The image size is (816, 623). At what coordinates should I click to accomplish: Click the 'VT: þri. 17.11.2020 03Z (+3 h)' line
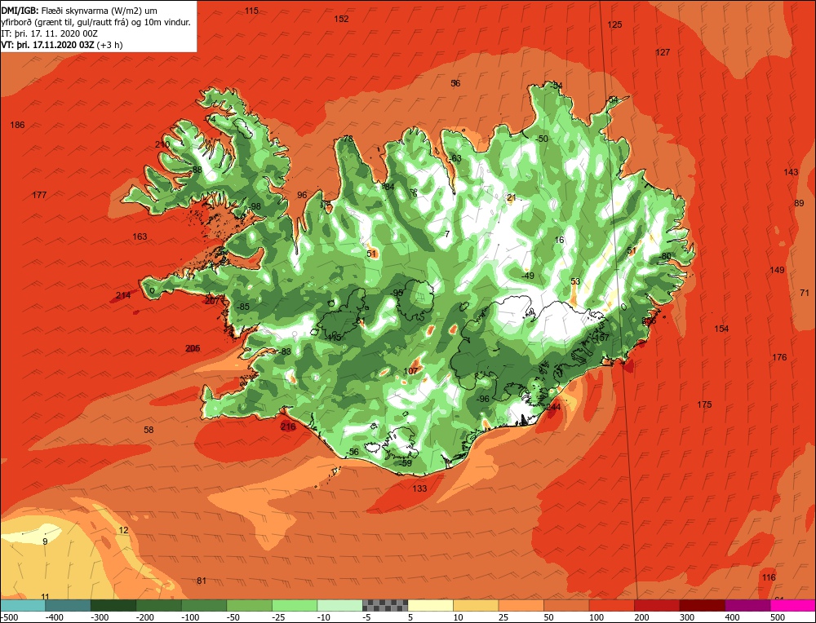click(62, 45)
